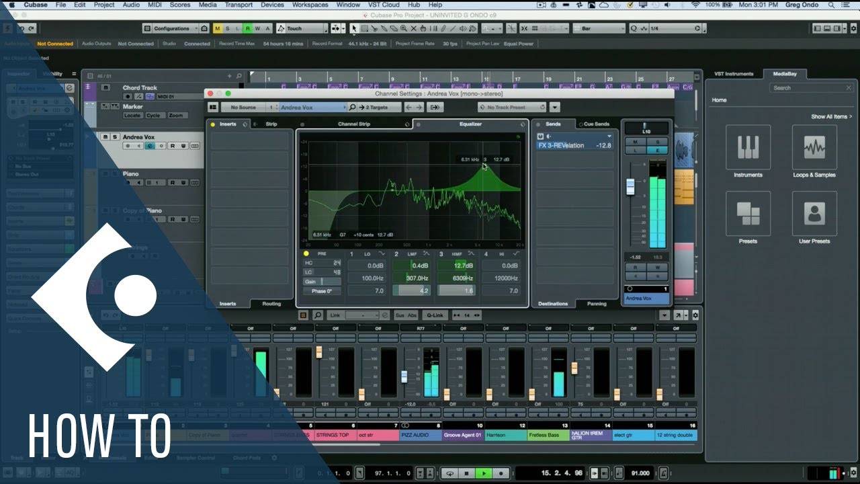Click the Channel Settings volume fader handle
This screenshot has width=860, height=484.
click(630, 187)
